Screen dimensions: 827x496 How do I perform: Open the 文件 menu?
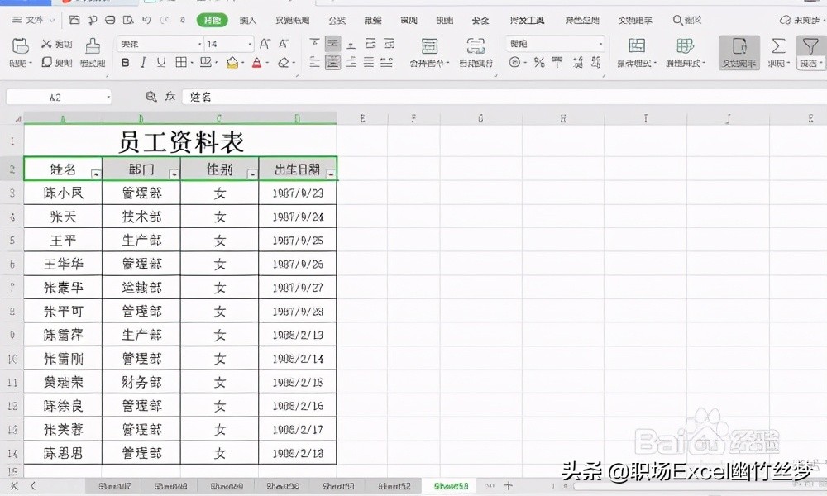coord(31,21)
